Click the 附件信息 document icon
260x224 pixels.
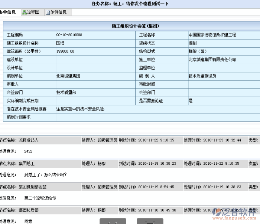(48, 12)
